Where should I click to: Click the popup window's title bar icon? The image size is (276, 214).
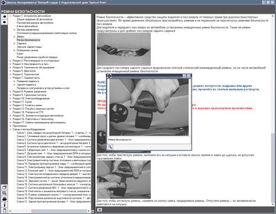pyautogui.click(x=109, y=76)
